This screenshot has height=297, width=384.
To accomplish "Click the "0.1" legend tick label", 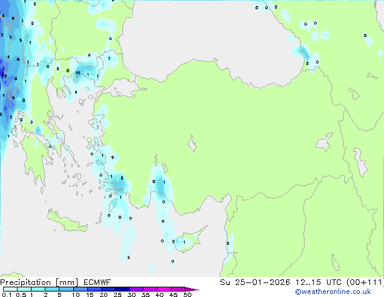I will [x=7, y=295].
